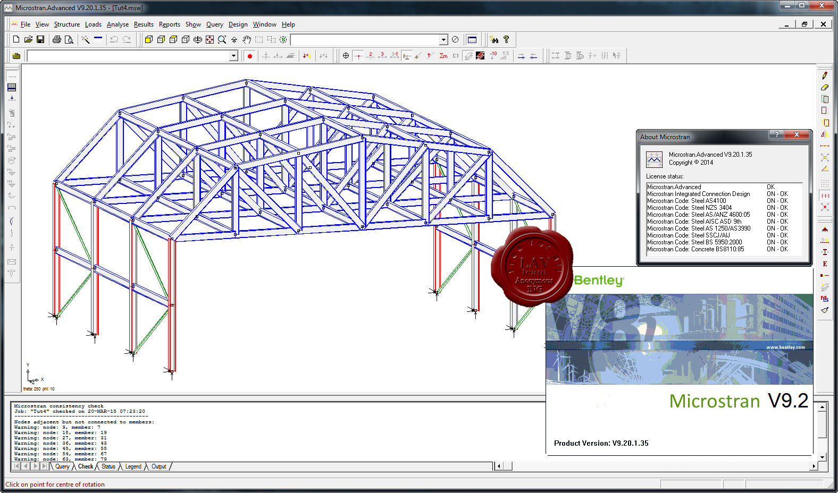Image resolution: width=838 pixels, height=493 pixels.
Task: Open the Query menu
Action: (x=215, y=24)
